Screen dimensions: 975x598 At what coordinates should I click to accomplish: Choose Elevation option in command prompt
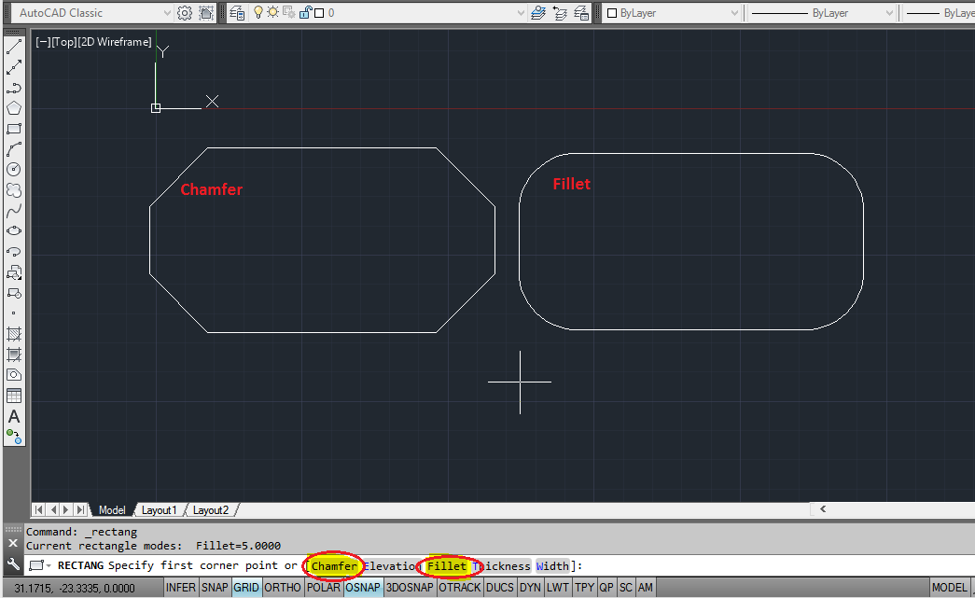click(391, 565)
